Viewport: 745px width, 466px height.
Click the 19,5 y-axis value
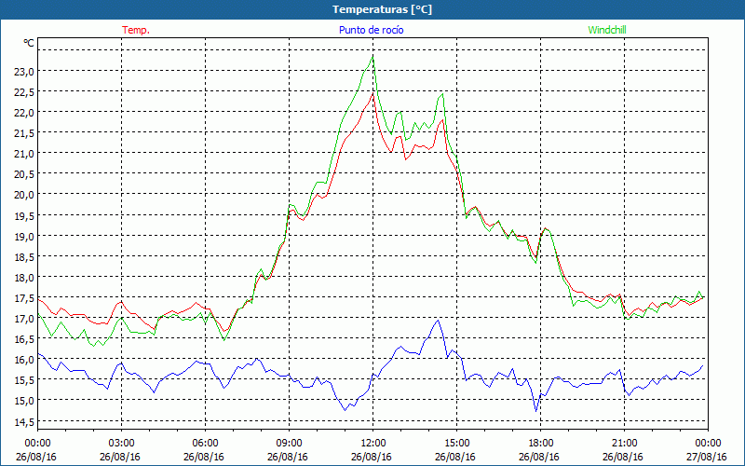pyautogui.click(x=24, y=216)
